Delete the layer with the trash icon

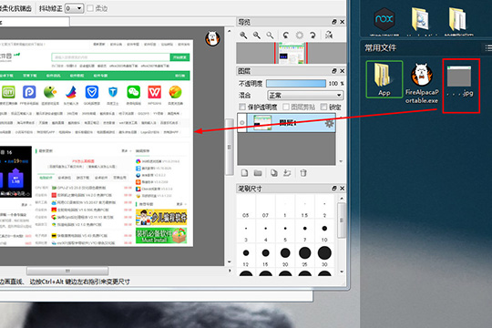pos(303,173)
